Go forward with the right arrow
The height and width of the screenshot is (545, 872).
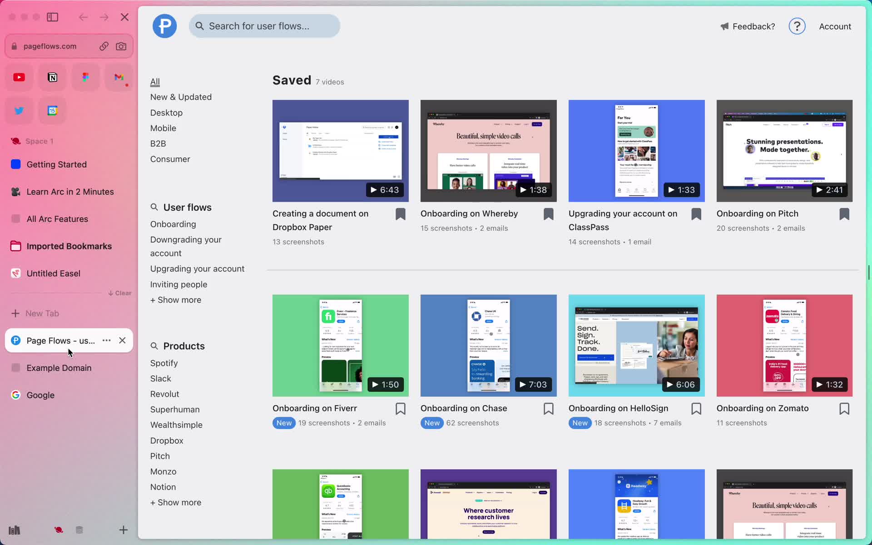click(x=104, y=17)
